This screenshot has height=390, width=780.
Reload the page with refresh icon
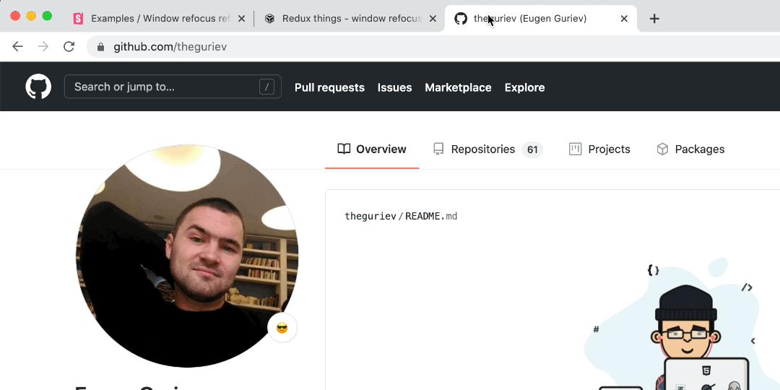(69, 47)
